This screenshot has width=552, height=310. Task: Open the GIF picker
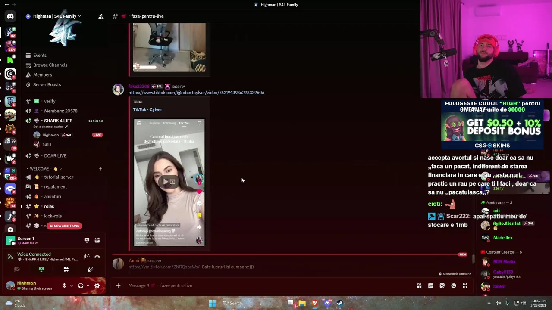[x=430, y=285]
